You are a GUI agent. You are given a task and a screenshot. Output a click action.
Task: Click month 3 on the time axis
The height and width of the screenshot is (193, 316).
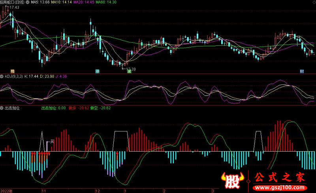[213, 191]
